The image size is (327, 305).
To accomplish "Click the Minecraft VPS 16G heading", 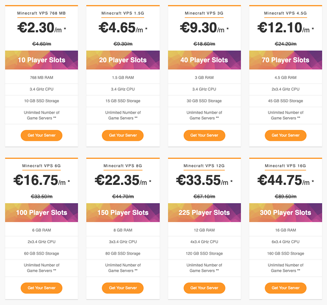I will [x=285, y=166].
